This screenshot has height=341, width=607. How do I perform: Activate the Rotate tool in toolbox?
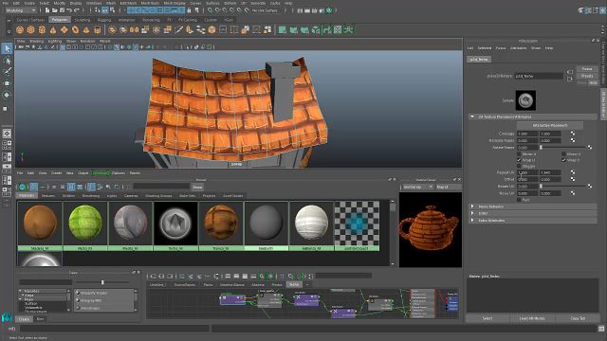[7, 95]
